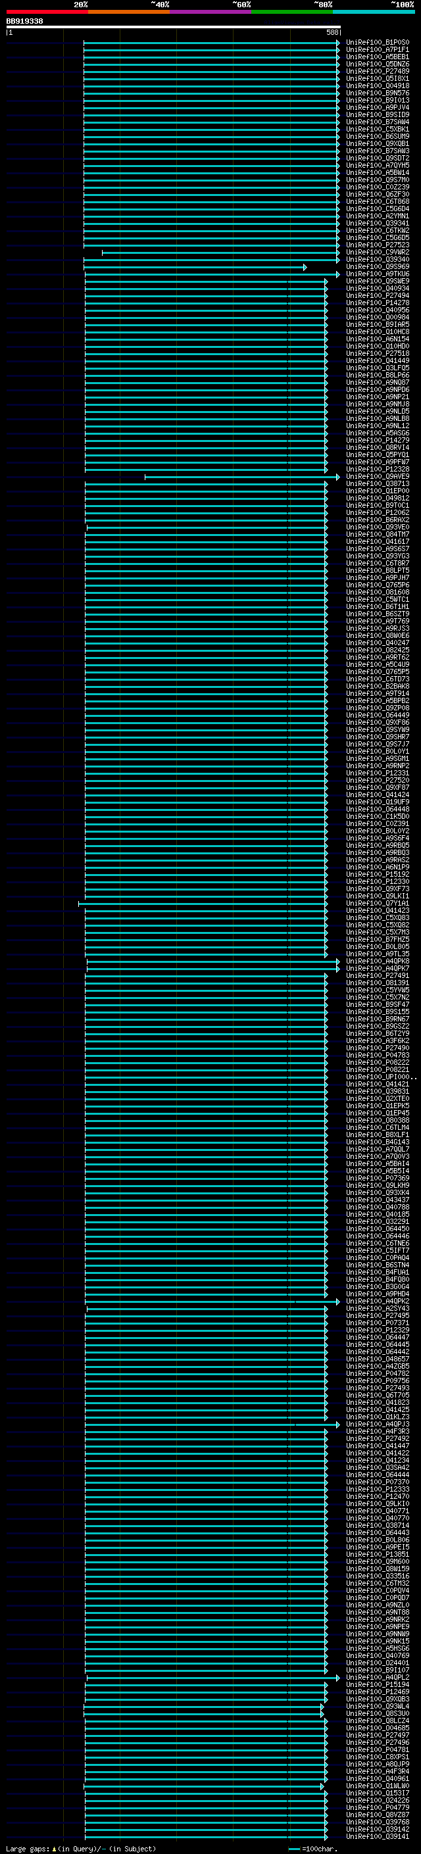Click the purple ~60% identity legend segment
The height and width of the screenshot is (1854, 421).
pos(210,12)
